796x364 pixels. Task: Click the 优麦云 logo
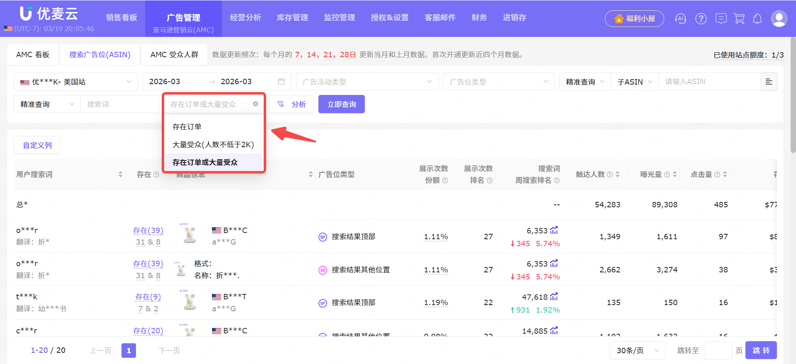coord(49,14)
